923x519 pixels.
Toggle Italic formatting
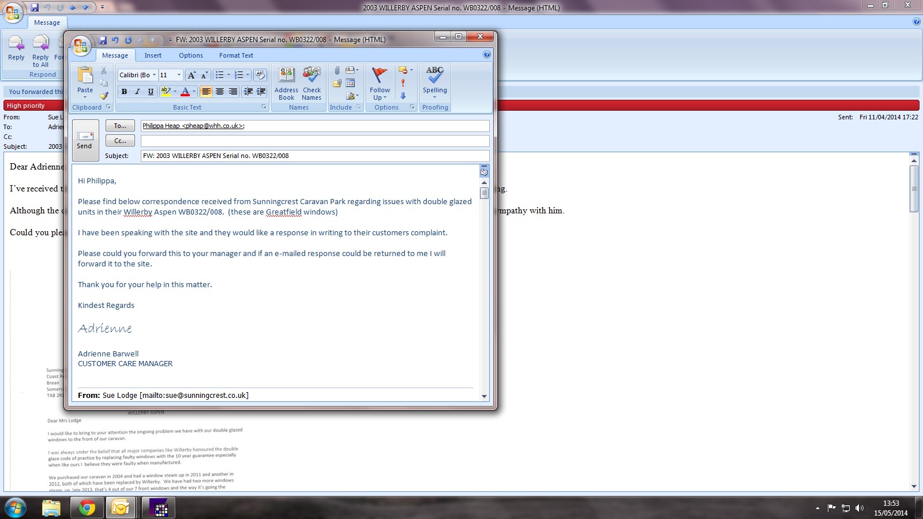click(x=137, y=92)
